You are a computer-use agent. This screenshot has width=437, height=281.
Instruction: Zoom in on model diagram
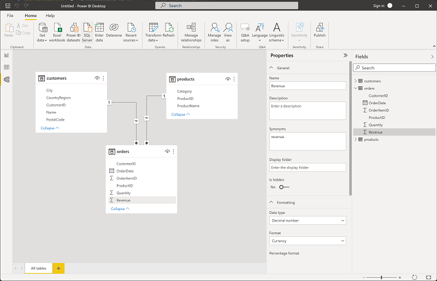pos(400,277)
